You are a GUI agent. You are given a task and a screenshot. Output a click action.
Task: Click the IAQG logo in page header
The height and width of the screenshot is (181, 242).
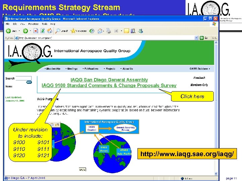pyautogui.click(x=30, y=53)
